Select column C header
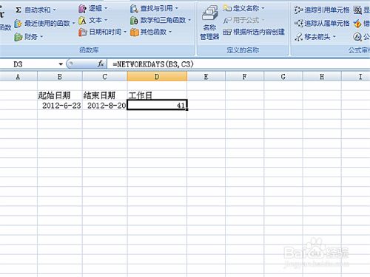This screenshot has height=277, width=370. pos(105,77)
